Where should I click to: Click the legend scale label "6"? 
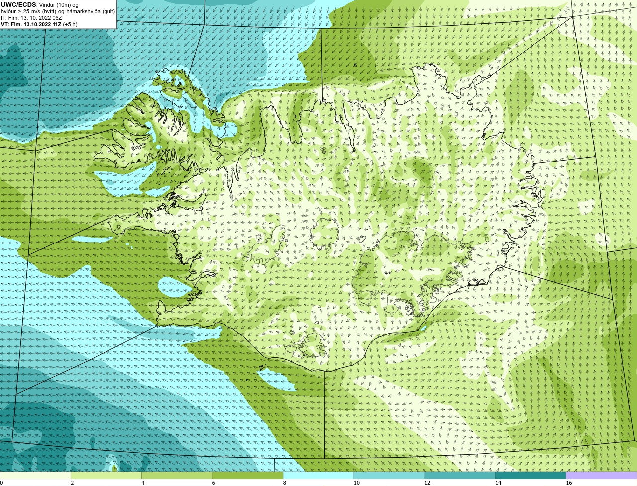pyautogui.click(x=214, y=483)
